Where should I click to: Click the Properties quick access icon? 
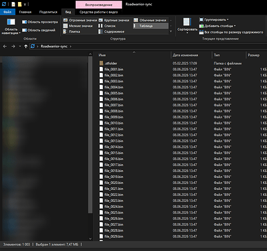click(x=13, y=4)
